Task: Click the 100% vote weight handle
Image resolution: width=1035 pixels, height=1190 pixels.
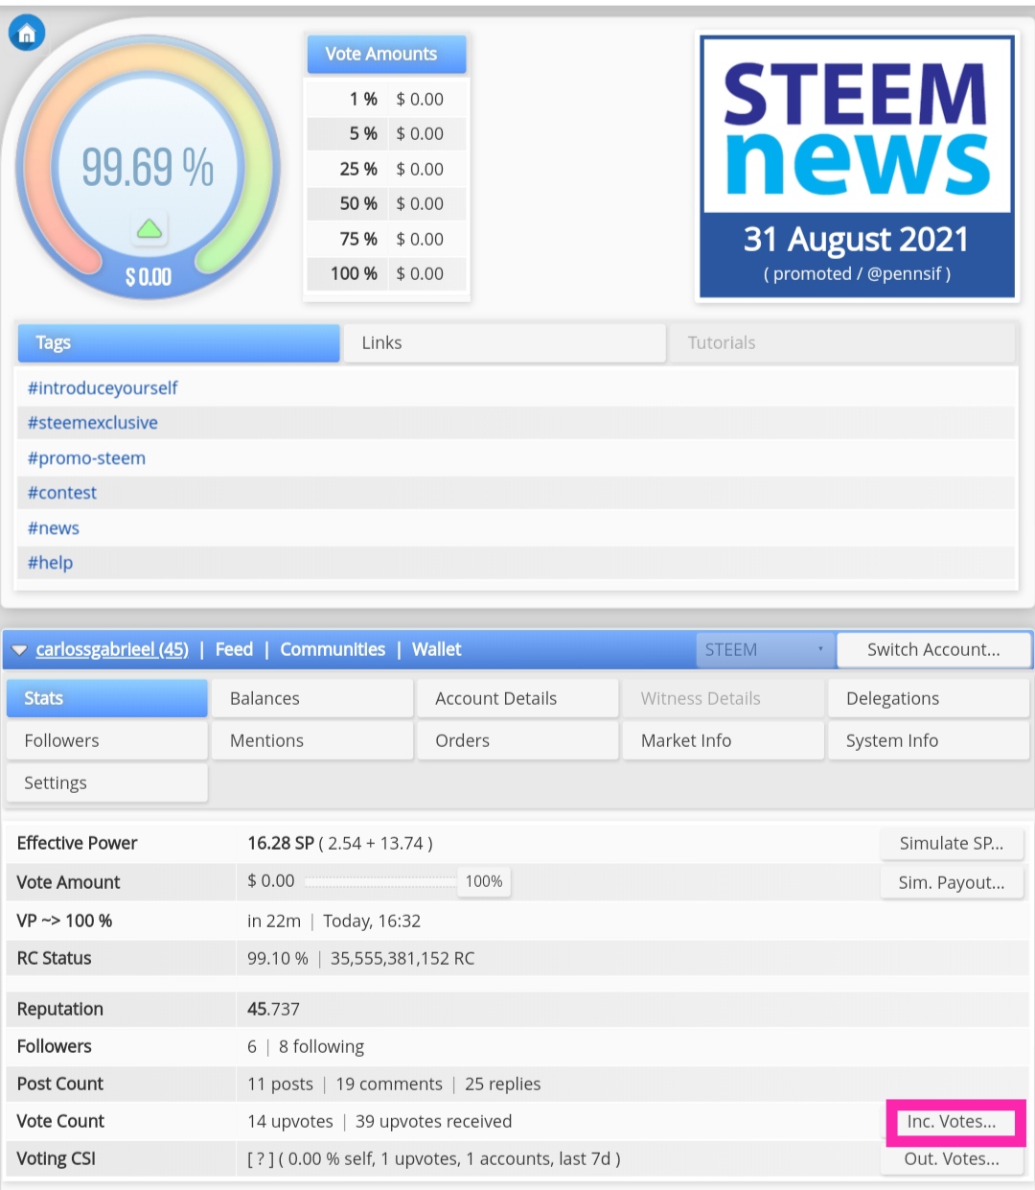Action: [x=484, y=881]
